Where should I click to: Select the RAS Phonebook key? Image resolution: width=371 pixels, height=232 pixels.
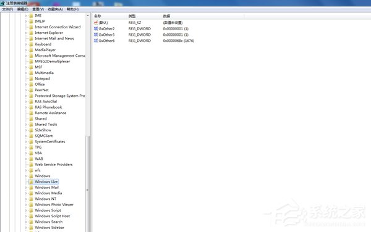point(48,107)
